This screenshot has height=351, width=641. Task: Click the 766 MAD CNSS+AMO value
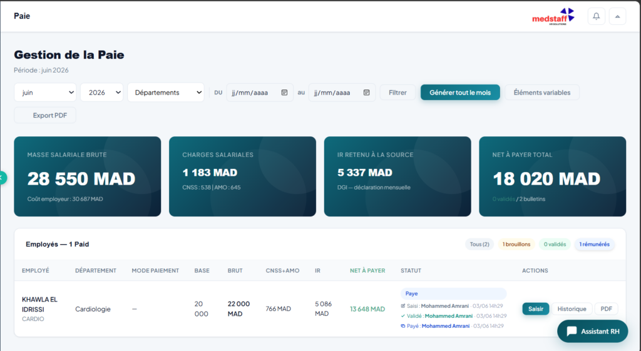pos(279,309)
